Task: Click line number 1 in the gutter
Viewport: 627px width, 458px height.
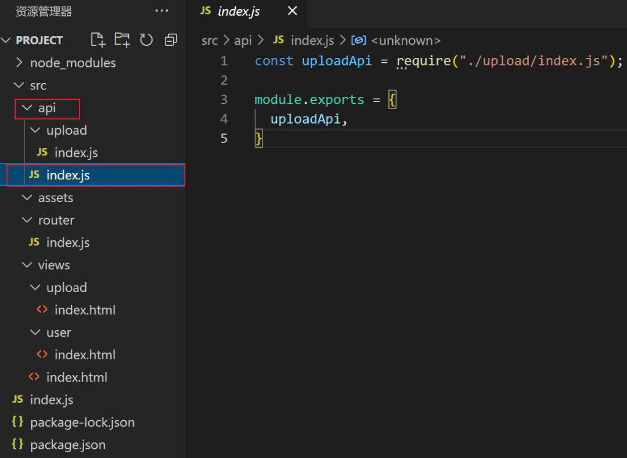Action: [224, 61]
